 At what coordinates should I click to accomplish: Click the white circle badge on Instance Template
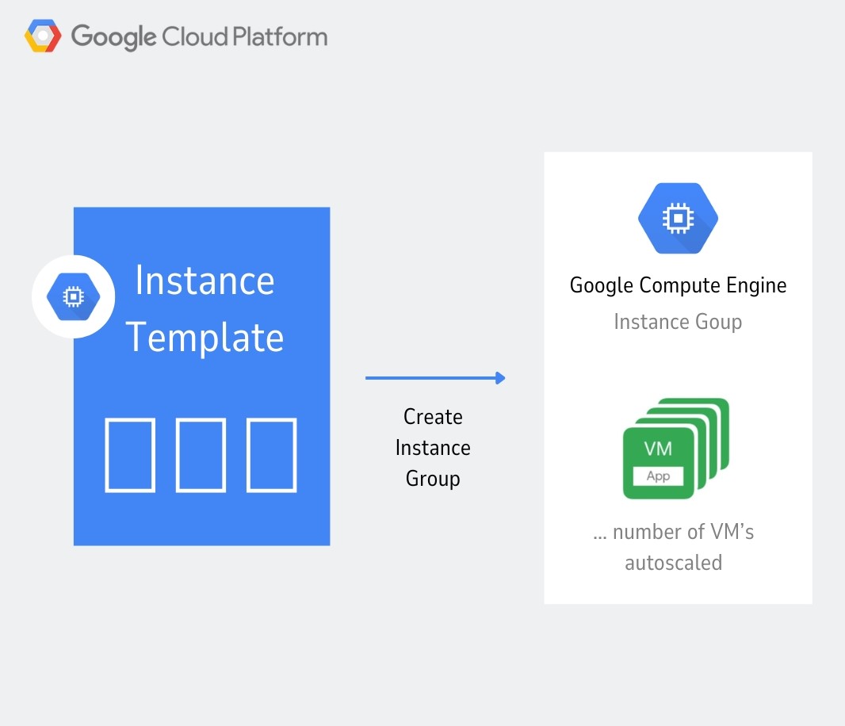(x=73, y=296)
